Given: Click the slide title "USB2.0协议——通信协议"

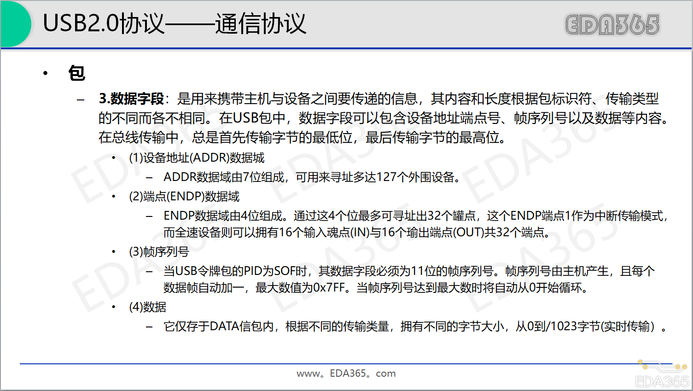Looking at the screenshot, I should (174, 23).
